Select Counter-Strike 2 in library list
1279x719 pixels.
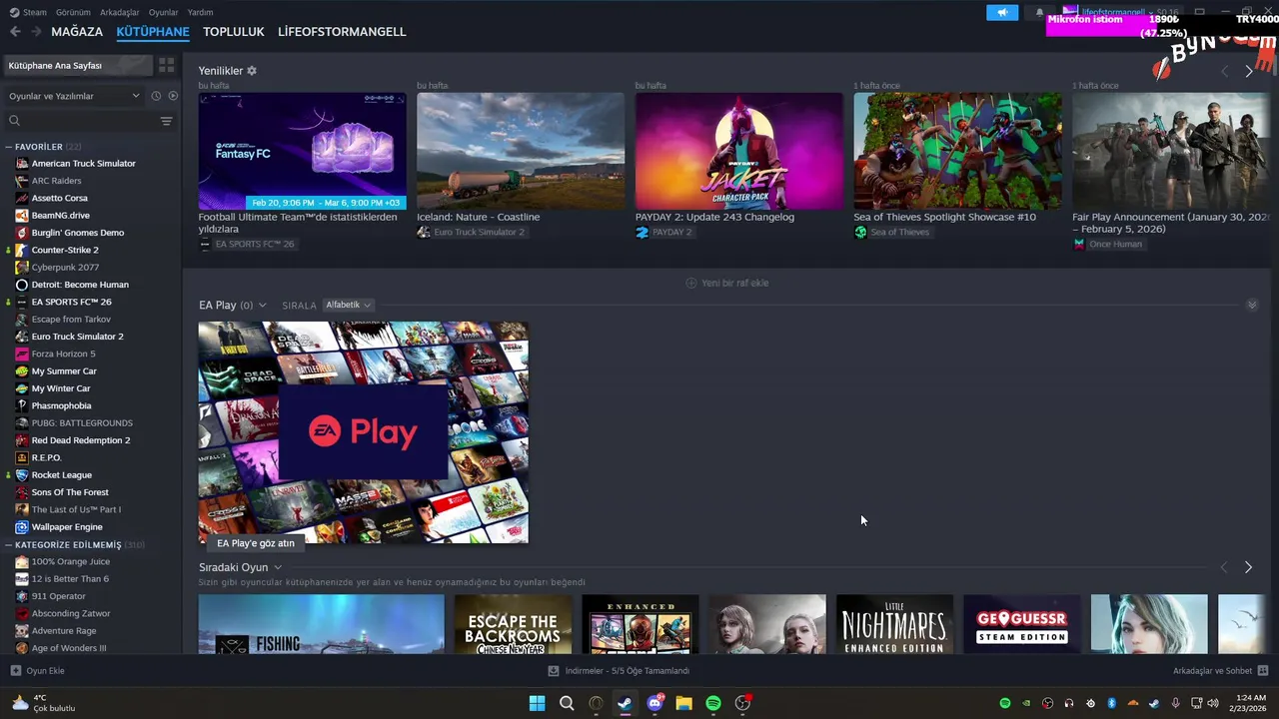click(65, 250)
